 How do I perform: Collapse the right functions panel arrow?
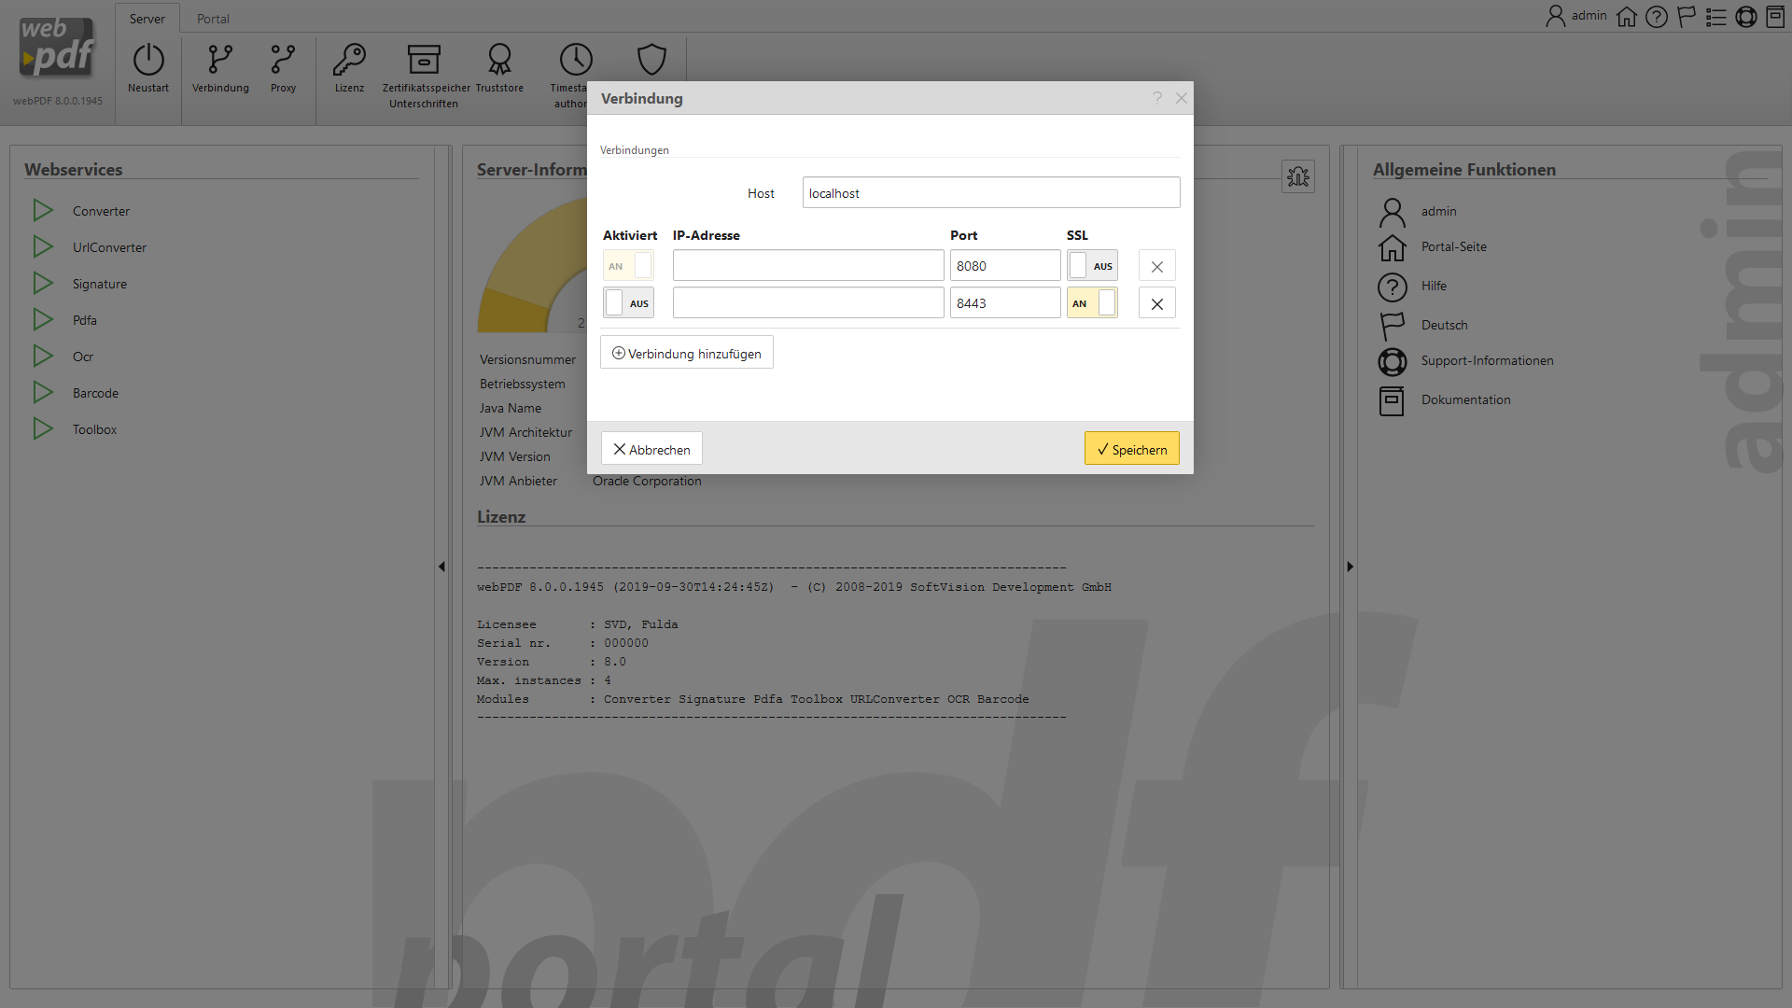click(x=1350, y=567)
